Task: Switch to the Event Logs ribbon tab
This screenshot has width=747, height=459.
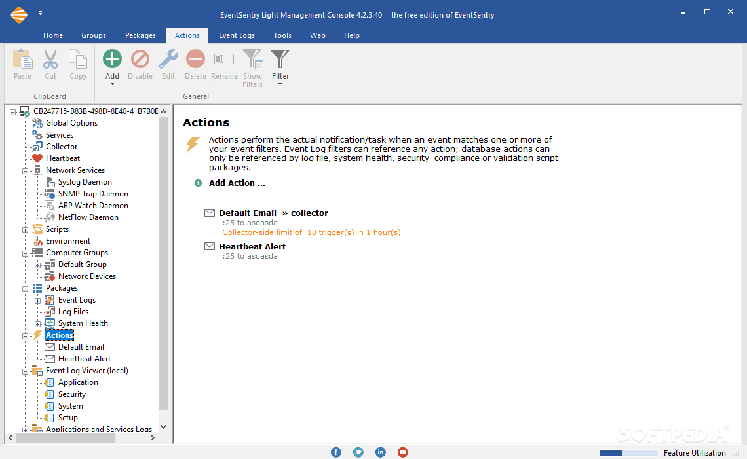Action: (x=237, y=35)
